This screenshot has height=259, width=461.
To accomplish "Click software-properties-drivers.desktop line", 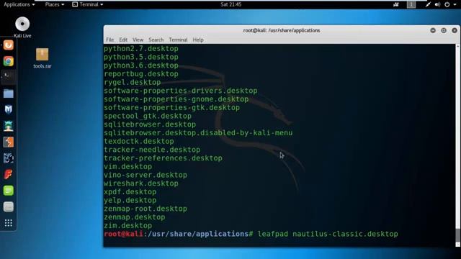I will (x=181, y=91).
